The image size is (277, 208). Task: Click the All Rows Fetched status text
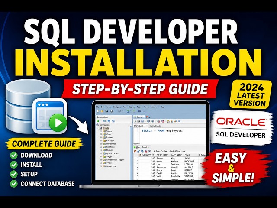[169, 151]
